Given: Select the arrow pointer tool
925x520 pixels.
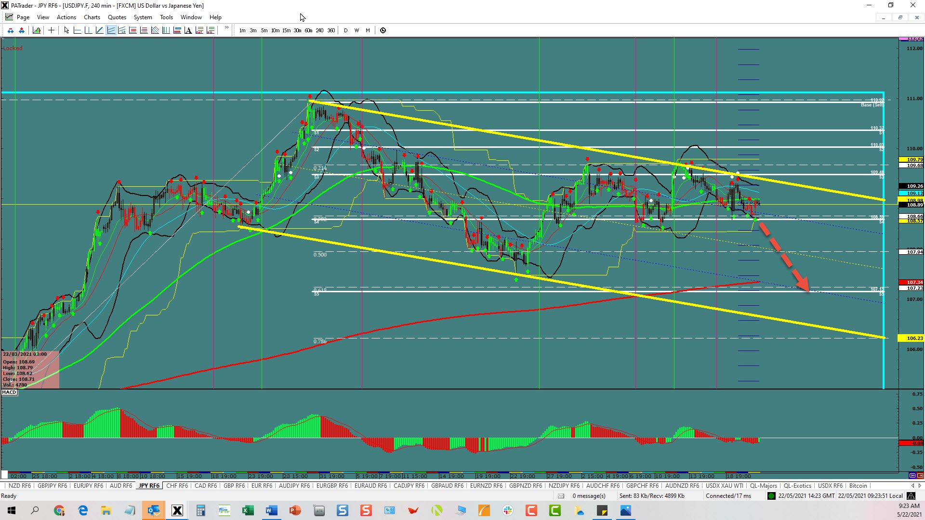Looking at the screenshot, I should coord(66,30).
